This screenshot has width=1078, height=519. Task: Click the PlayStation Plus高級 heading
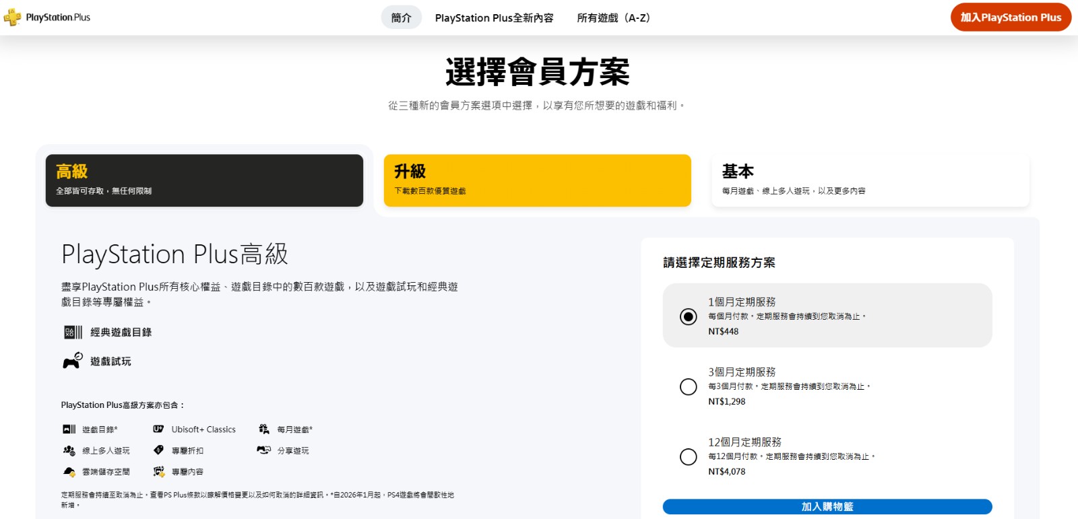pyautogui.click(x=175, y=254)
